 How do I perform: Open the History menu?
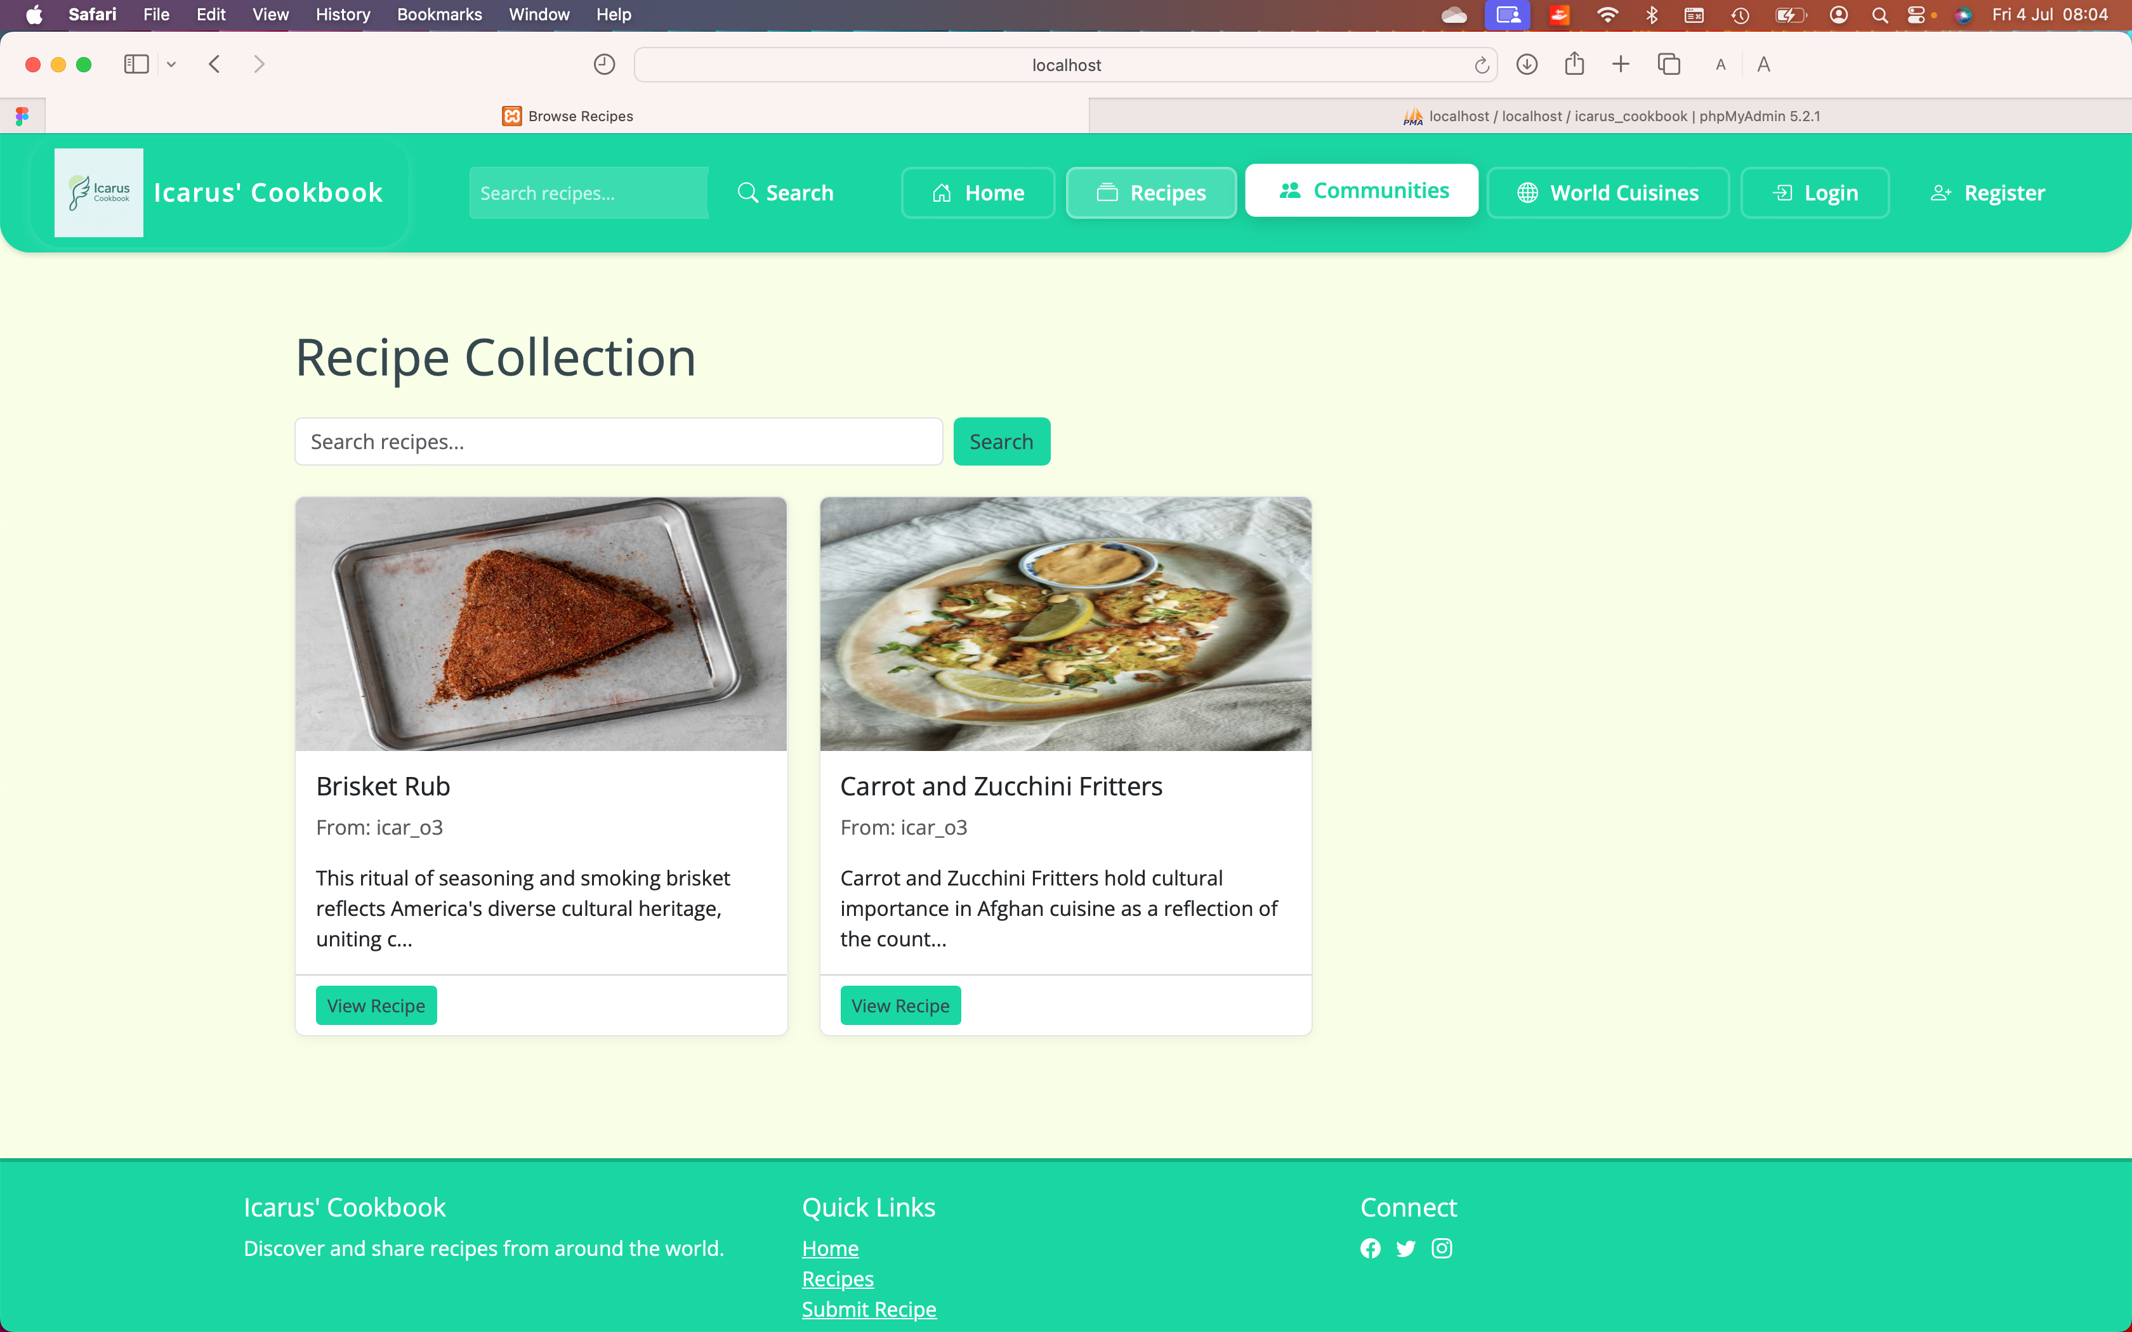(x=342, y=14)
